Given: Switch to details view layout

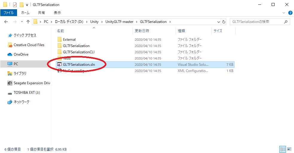Looking at the screenshot, I should 283,149.
